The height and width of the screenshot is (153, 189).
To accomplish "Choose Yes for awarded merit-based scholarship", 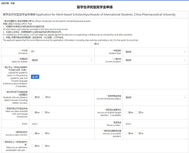I will (x=33, y=113).
